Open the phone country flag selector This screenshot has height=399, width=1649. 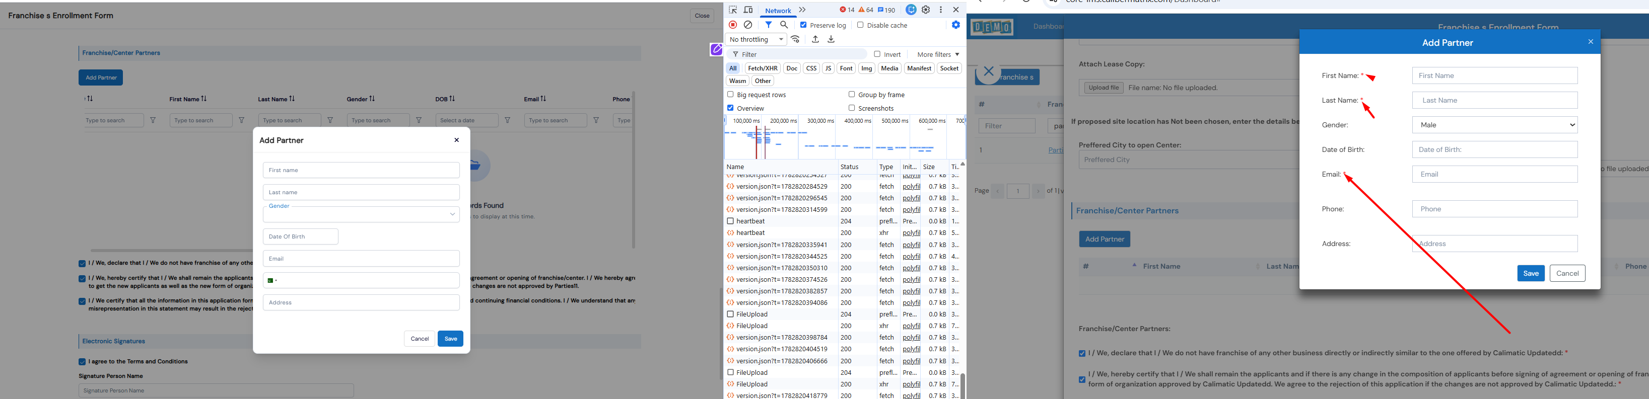point(272,281)
